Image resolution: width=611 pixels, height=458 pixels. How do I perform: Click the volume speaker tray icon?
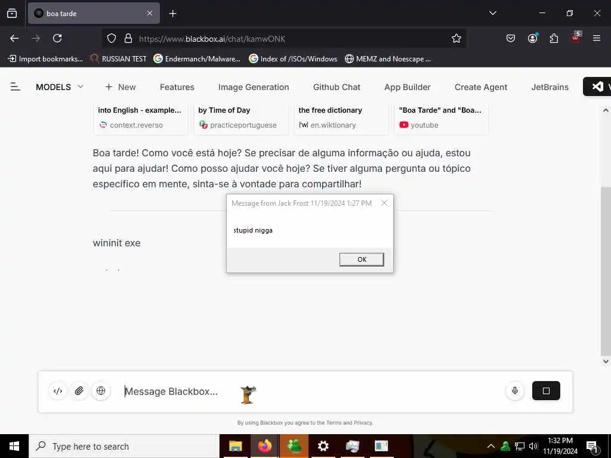coord(533,446)
